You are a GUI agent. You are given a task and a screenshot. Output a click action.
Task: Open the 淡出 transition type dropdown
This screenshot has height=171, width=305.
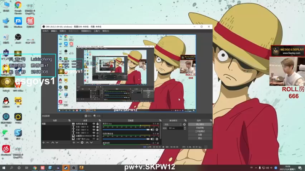172,125
